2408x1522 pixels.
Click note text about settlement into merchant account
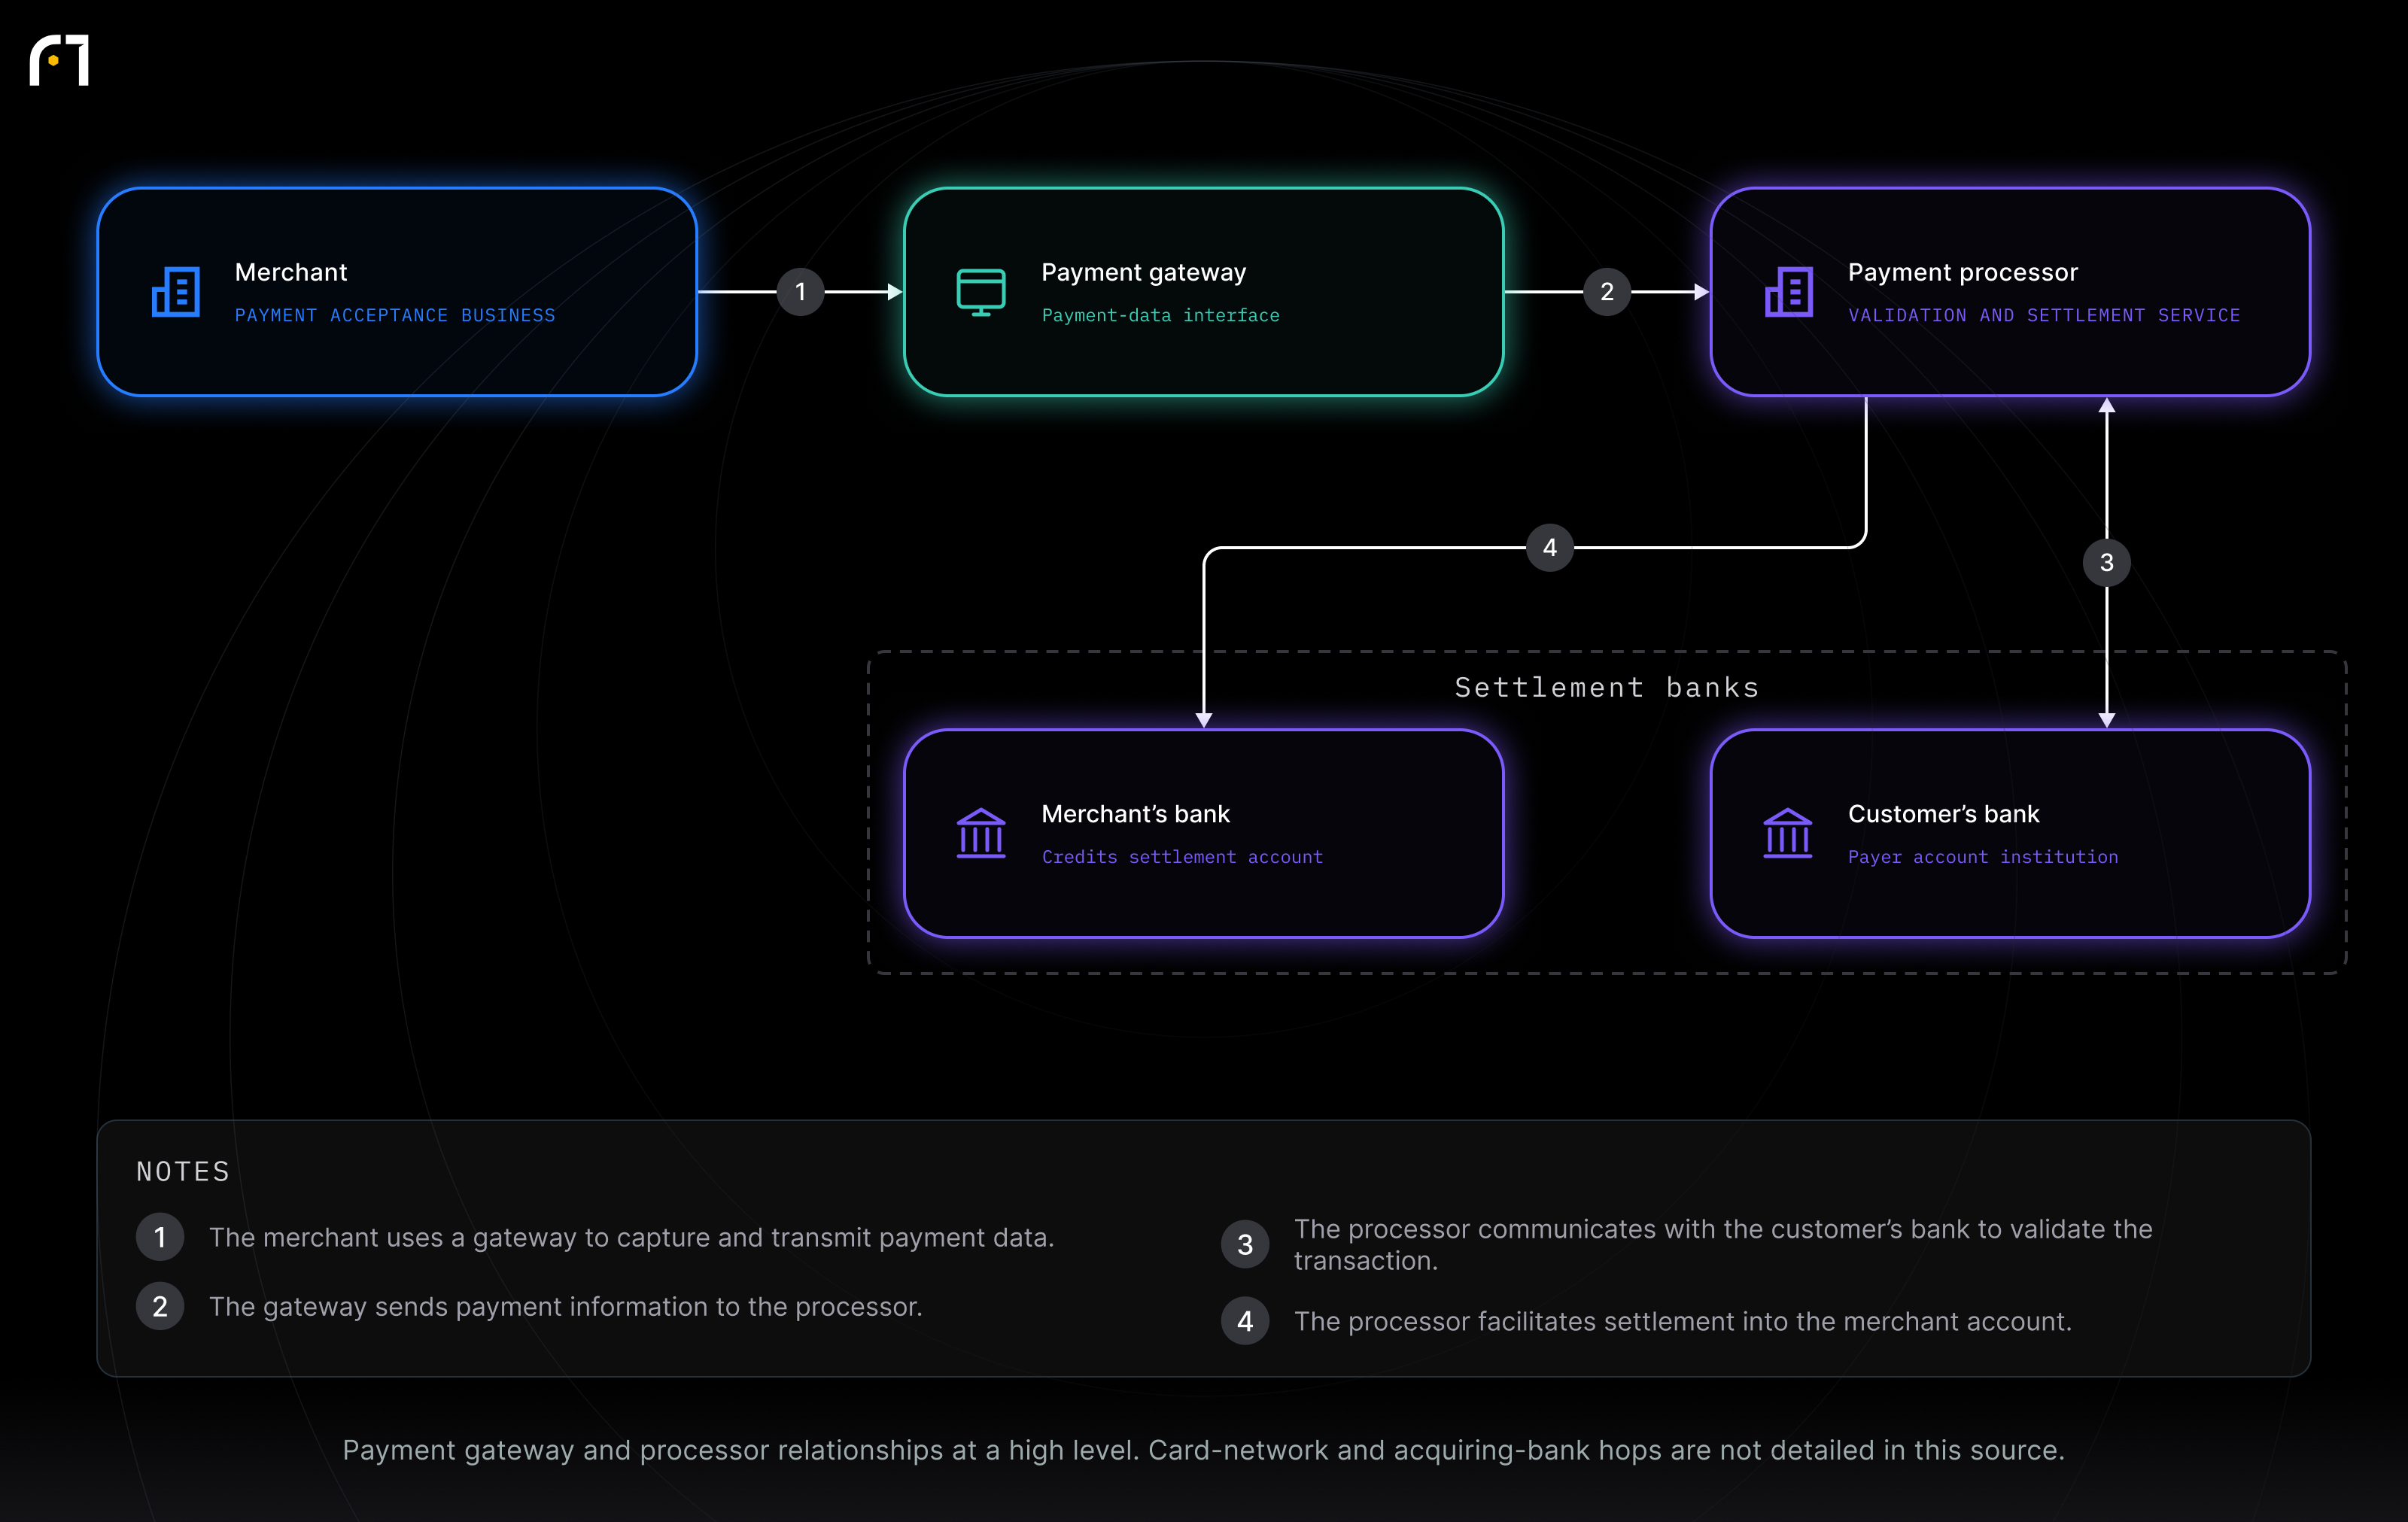pos(1682,1321)
